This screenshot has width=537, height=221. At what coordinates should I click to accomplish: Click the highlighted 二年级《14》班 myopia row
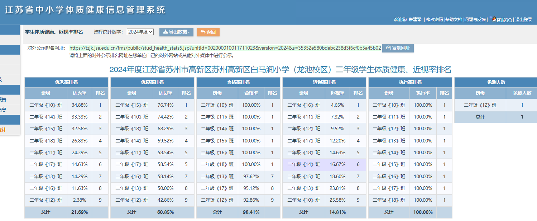(x=324, y=165)
